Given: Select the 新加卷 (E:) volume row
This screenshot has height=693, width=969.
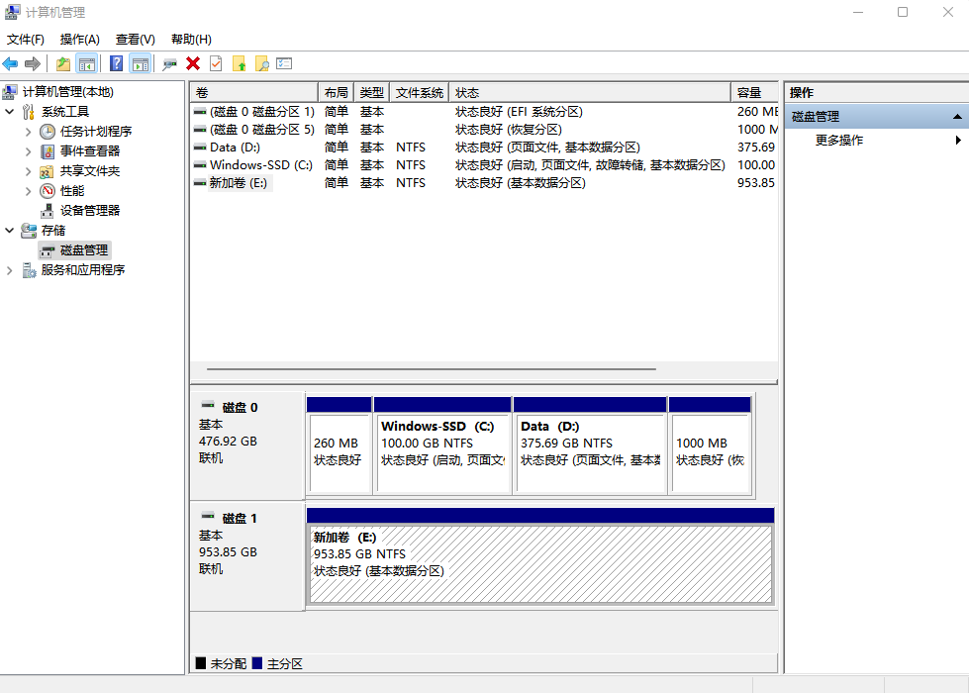Looking at the screenshot, I should 484,183.
